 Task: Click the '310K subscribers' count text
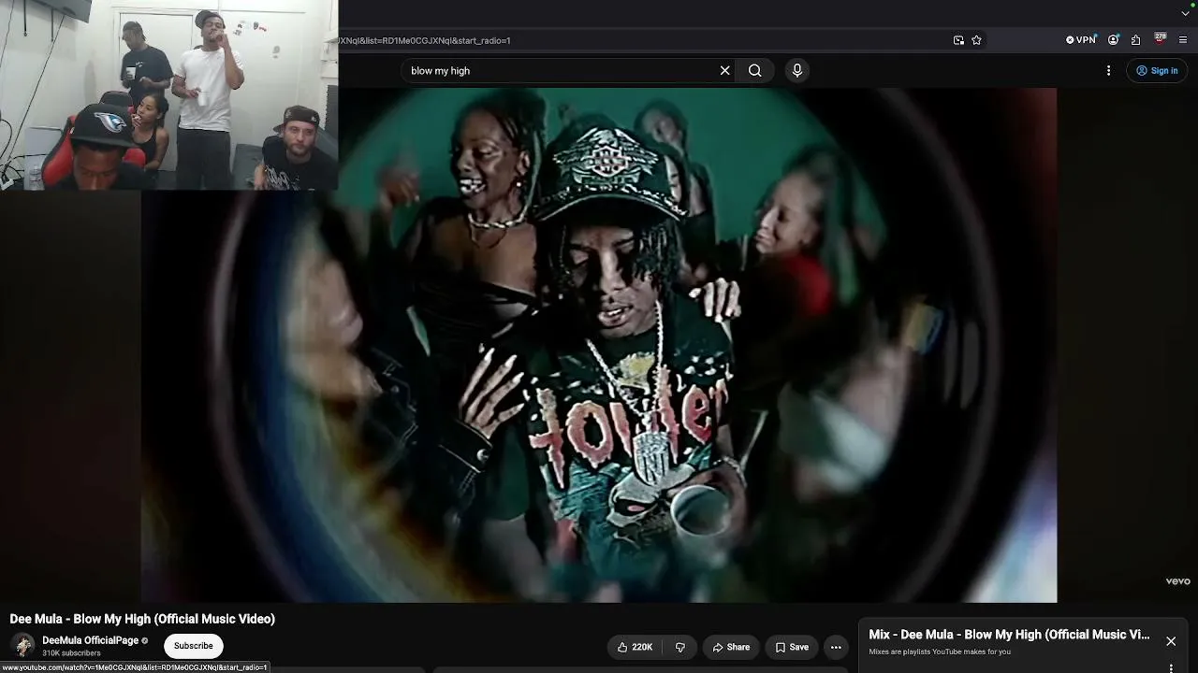pos(71,653)
